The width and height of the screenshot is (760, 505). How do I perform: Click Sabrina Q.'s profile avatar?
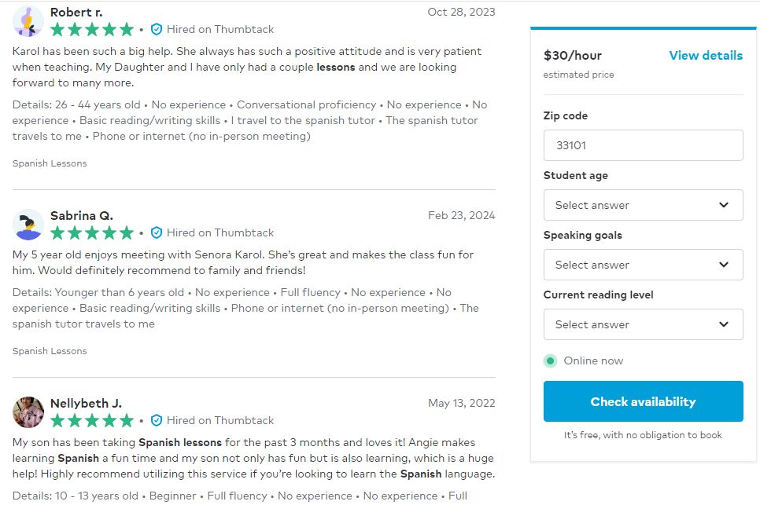(x=28, y=225)
